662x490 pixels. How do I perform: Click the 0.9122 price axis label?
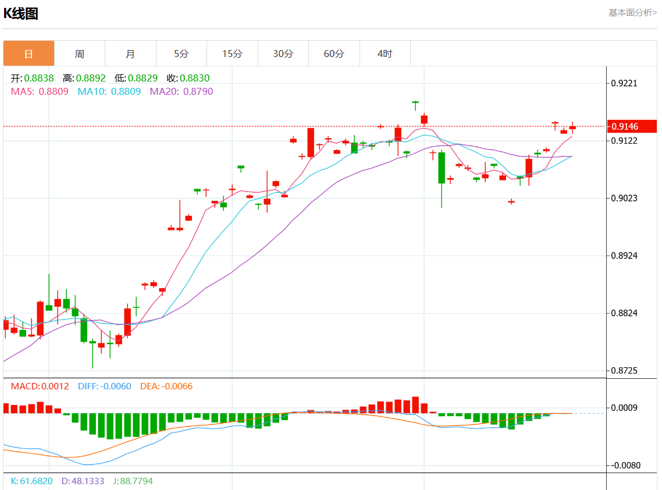624,141
